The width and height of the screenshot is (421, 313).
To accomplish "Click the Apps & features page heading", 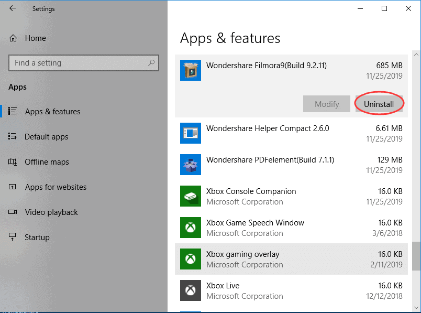I will 230,38.
